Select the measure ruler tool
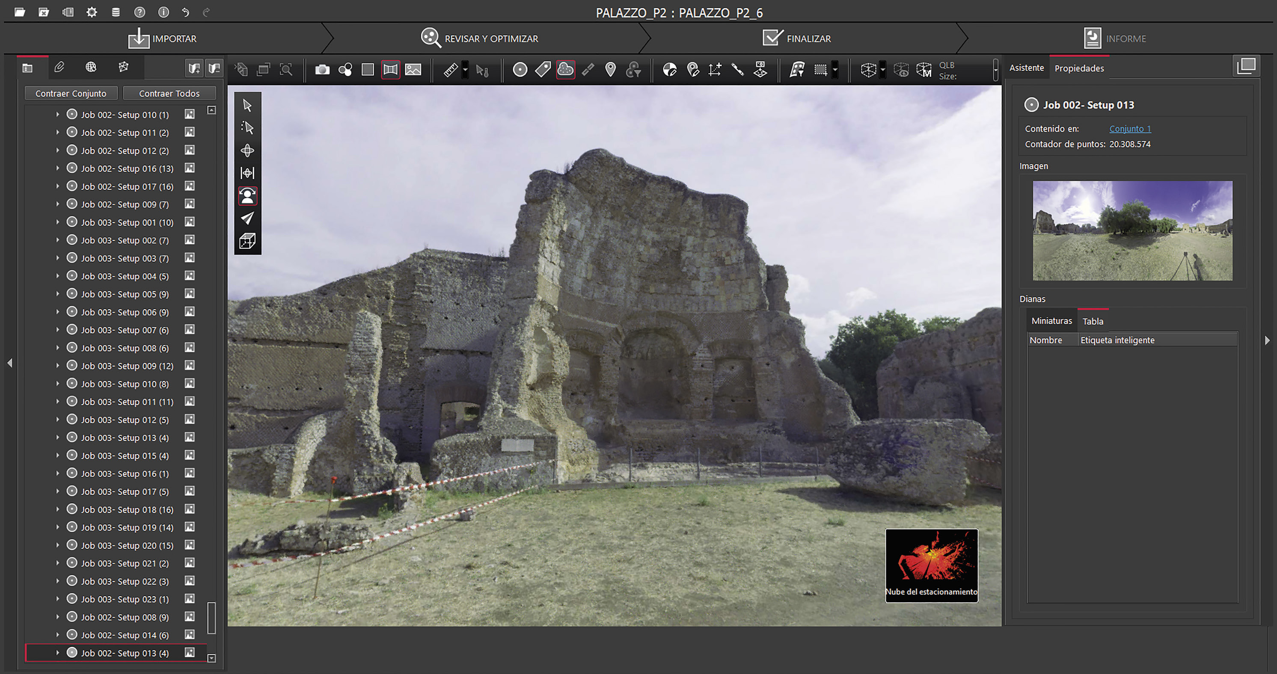This screenshot has height=674, width=1277. point(450,70)
